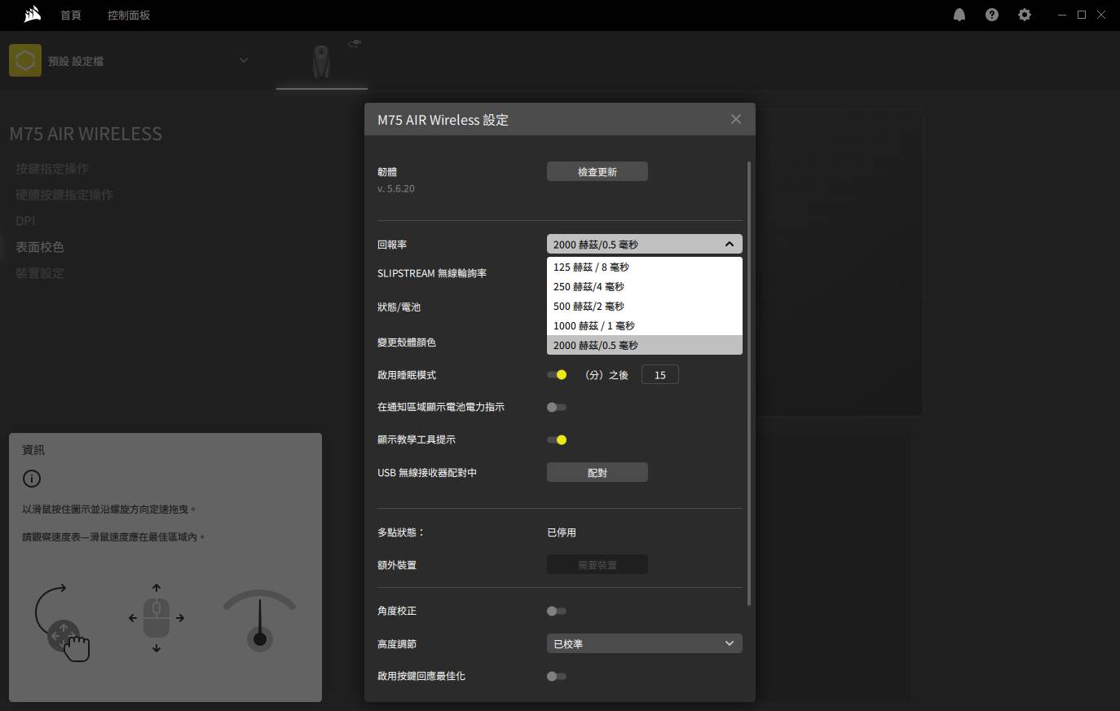Select DPI in sidebar
Screen dimensions: 1120x711
(25, 221)
